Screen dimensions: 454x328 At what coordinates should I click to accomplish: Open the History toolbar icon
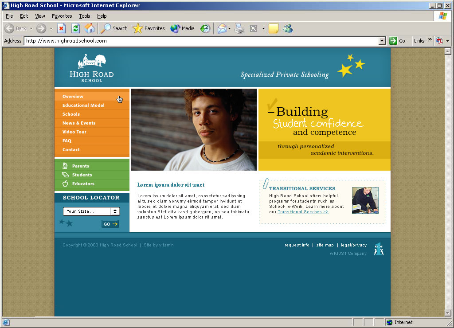click(205, 28)
